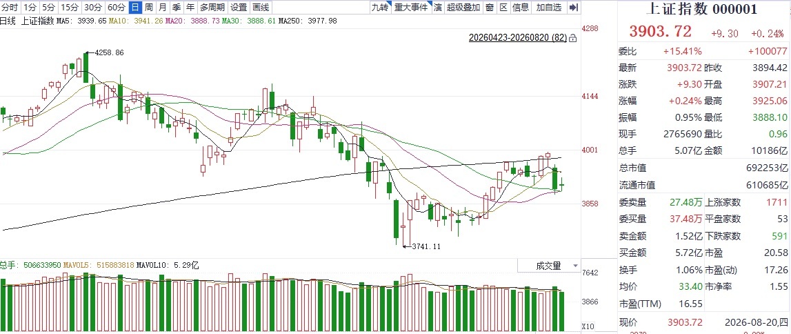Click the MA250: 3977.98 indicator label
791x334 pixels.
click(308, 21)
